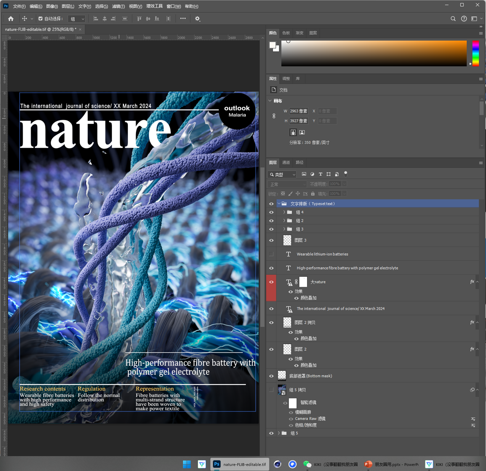Align horizontal centers icon
This screenshot has height=471, width=486.
click(x=104, y=19)
